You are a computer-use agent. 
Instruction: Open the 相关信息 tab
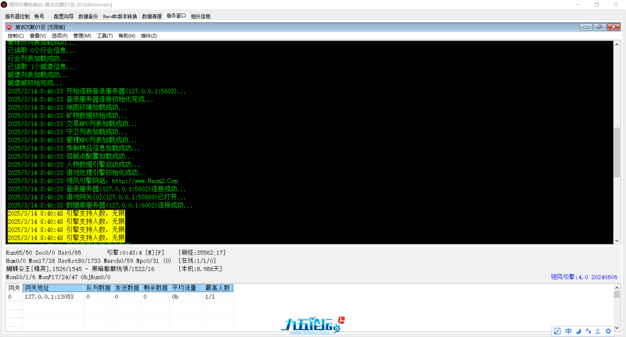(201, 16)
